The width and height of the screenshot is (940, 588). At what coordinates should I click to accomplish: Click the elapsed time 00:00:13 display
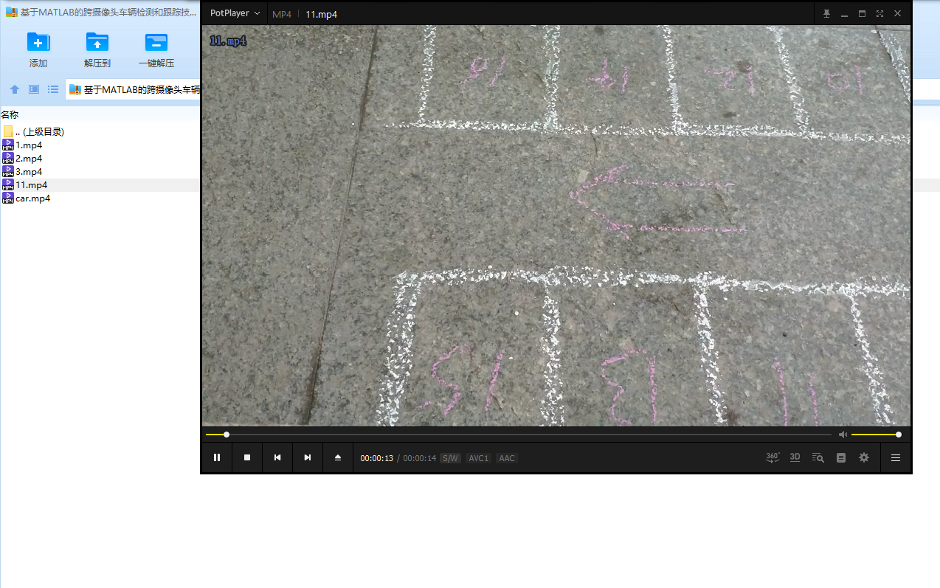377,458
